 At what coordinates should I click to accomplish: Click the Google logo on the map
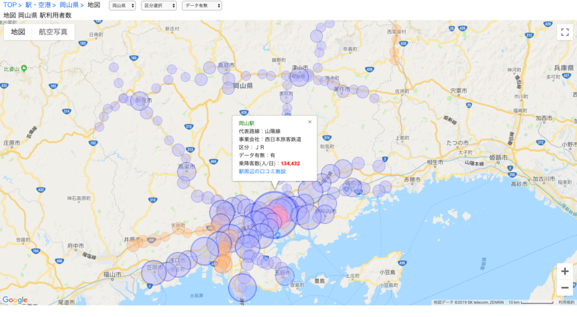point(15,300)
